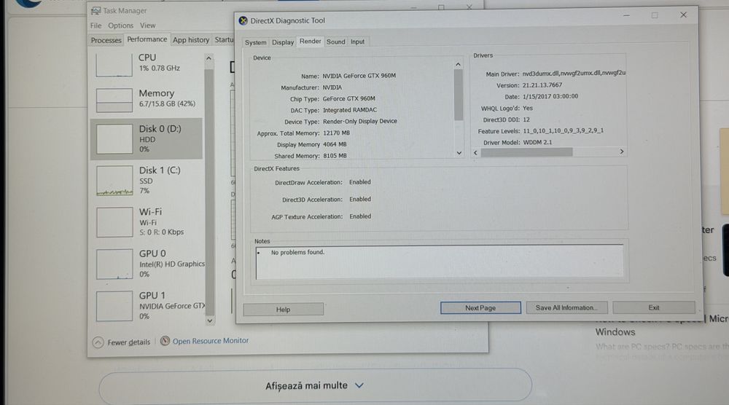This screenshot has width=729, height=405.
Task: Click the Exit button
Action: pyautogui.click(x=654, y=307)
